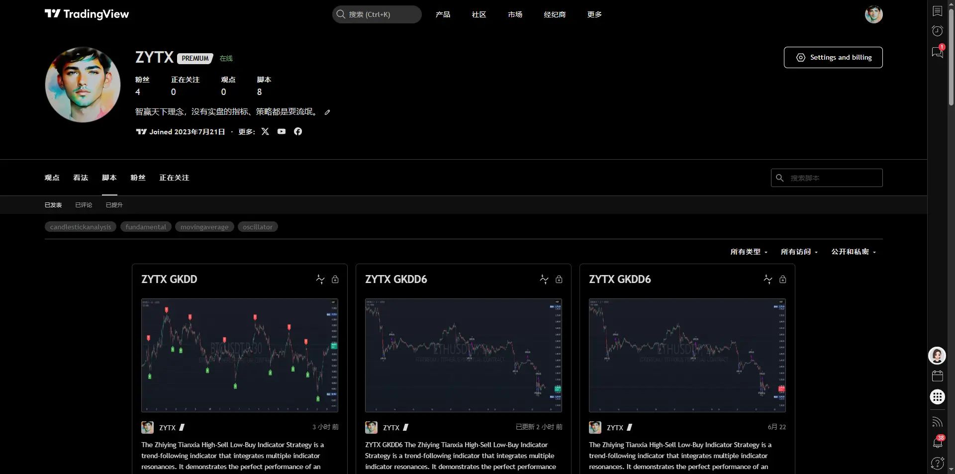Open GKDD6 chart thumbnail updated 2 hours ago
Viewport: 955px width, 474px height.
pyautogui.click(x=464, y=355)
